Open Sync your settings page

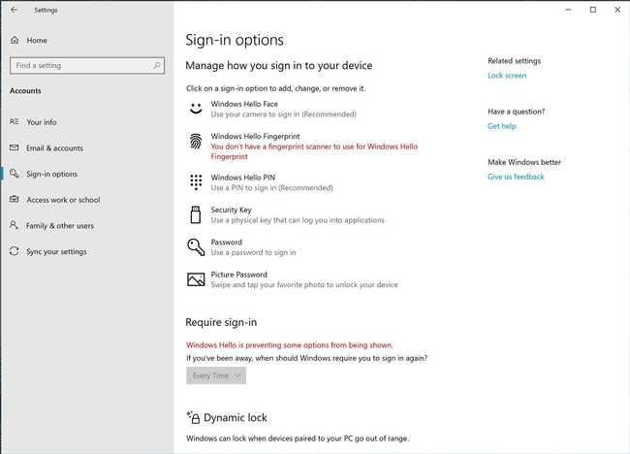[x=56, y=251]
